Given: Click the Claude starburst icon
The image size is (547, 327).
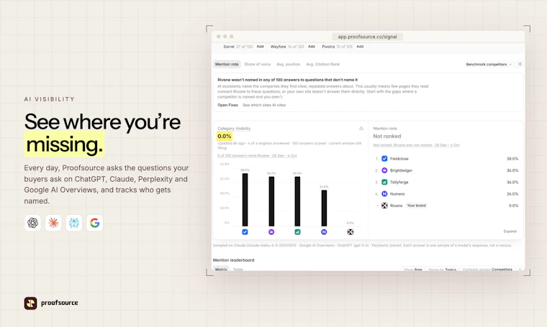Looking at the screenshot, I should click(53, 223).
